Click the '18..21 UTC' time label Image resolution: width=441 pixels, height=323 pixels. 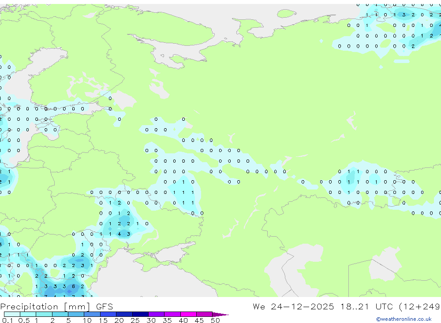(366, 306)
